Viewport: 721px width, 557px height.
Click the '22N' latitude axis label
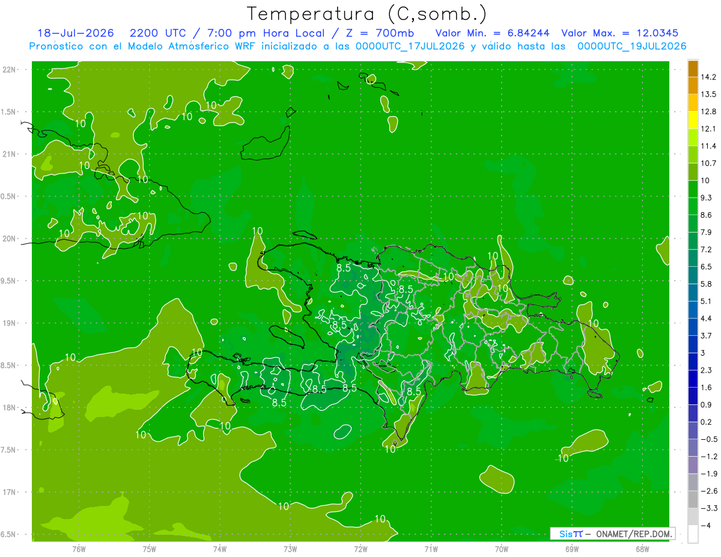pos(10,70)
